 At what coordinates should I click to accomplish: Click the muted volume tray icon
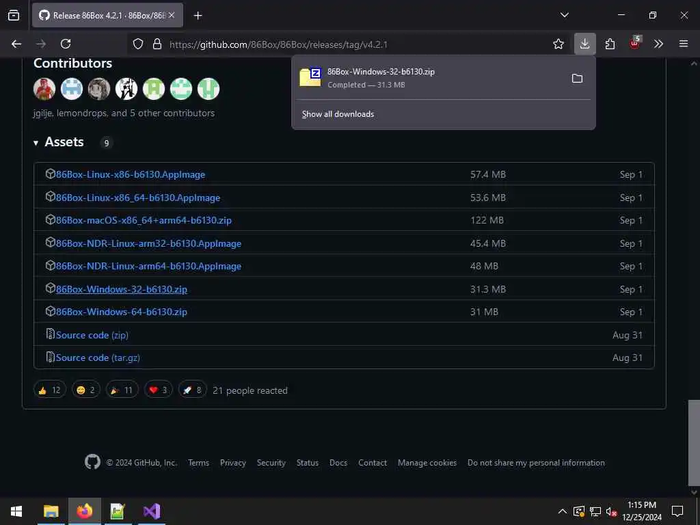coord(611,511)
